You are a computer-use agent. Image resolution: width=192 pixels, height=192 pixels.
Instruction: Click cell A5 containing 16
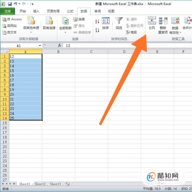26,75
